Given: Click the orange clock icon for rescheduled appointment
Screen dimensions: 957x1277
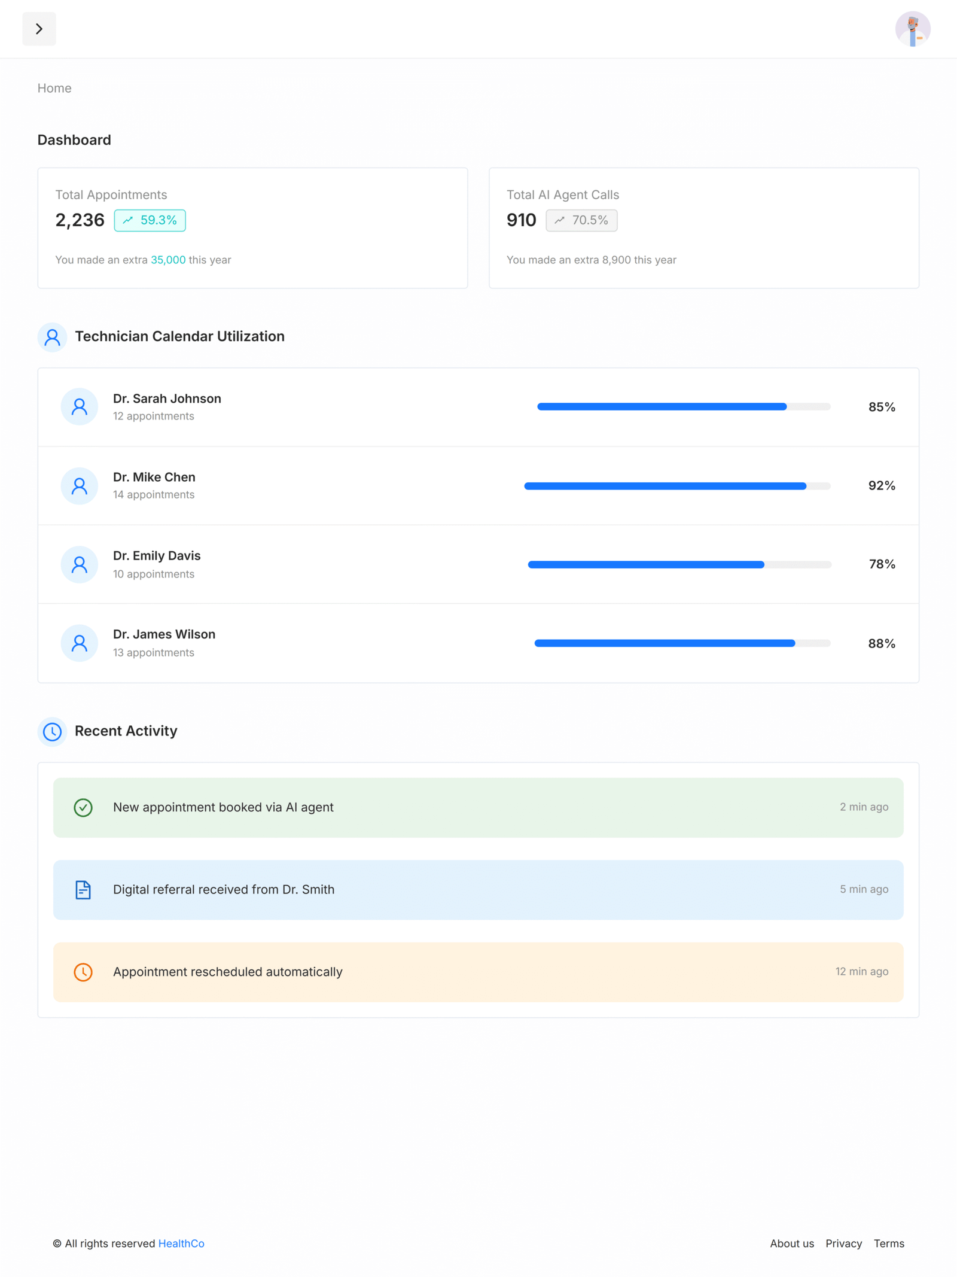Looking at the screenshot, I should [83, 972].
